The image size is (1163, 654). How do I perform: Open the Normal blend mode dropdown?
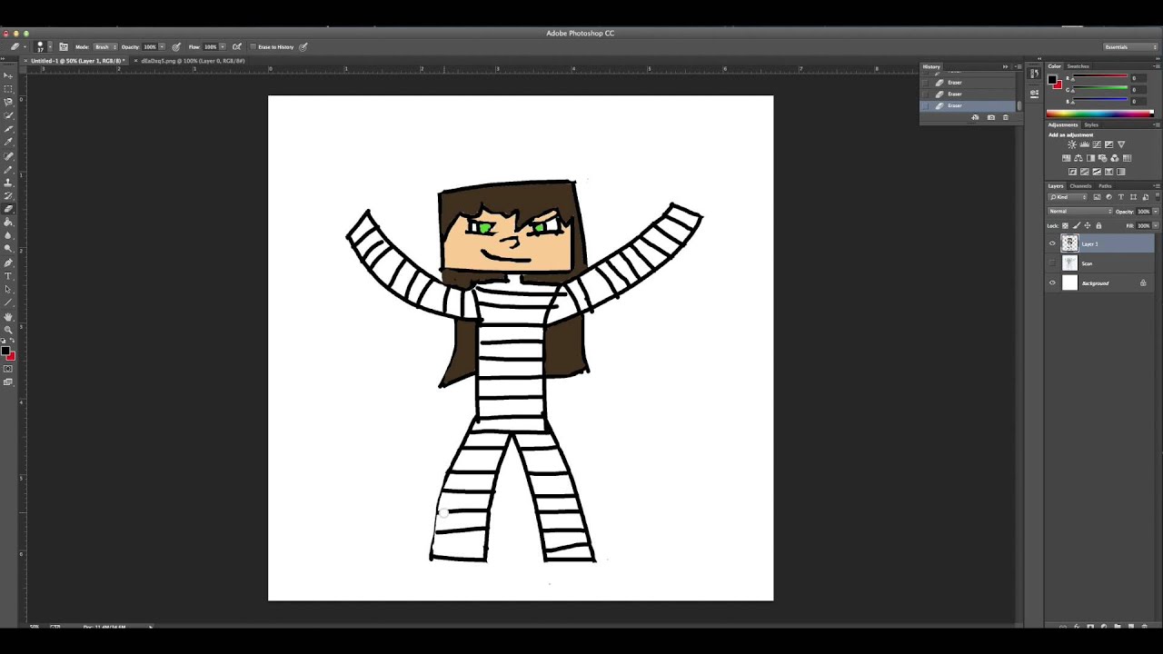[x=1080, y=211]
